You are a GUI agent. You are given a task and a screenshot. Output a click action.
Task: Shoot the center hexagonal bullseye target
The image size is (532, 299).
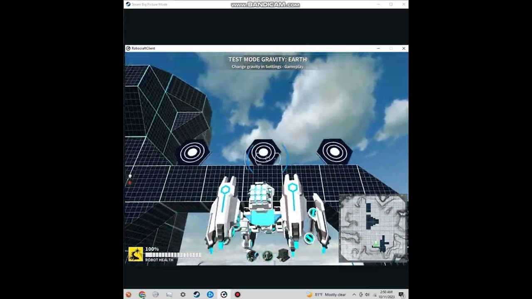263,152
